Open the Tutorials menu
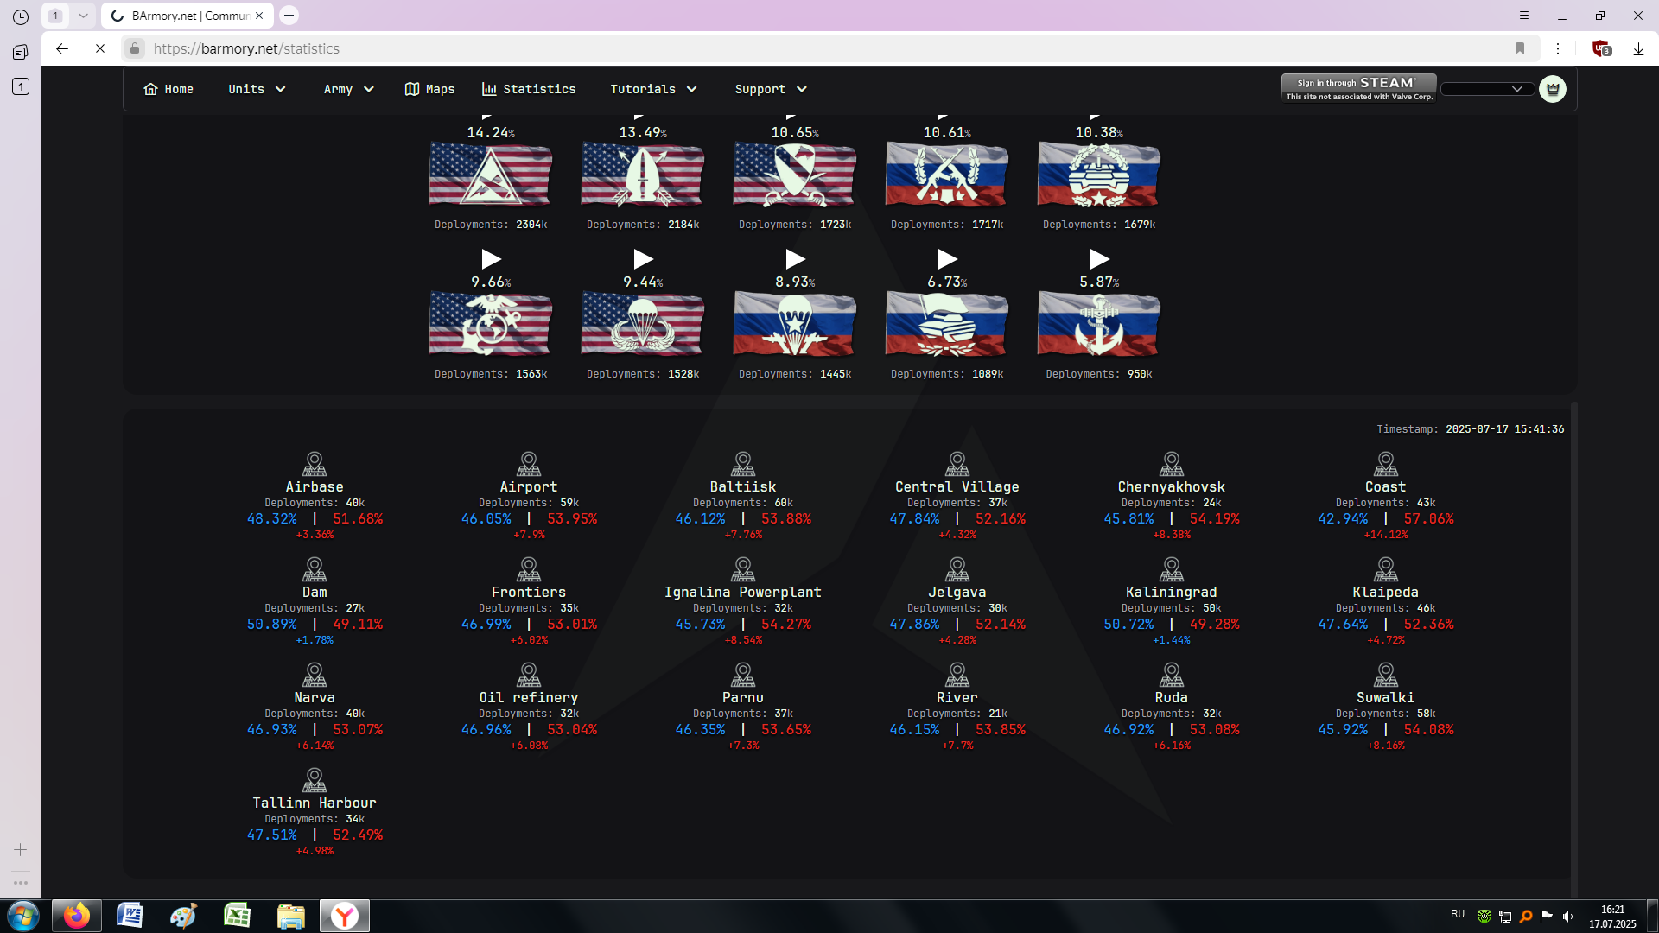The image size is (1659, 933). [x=653, y=89]
